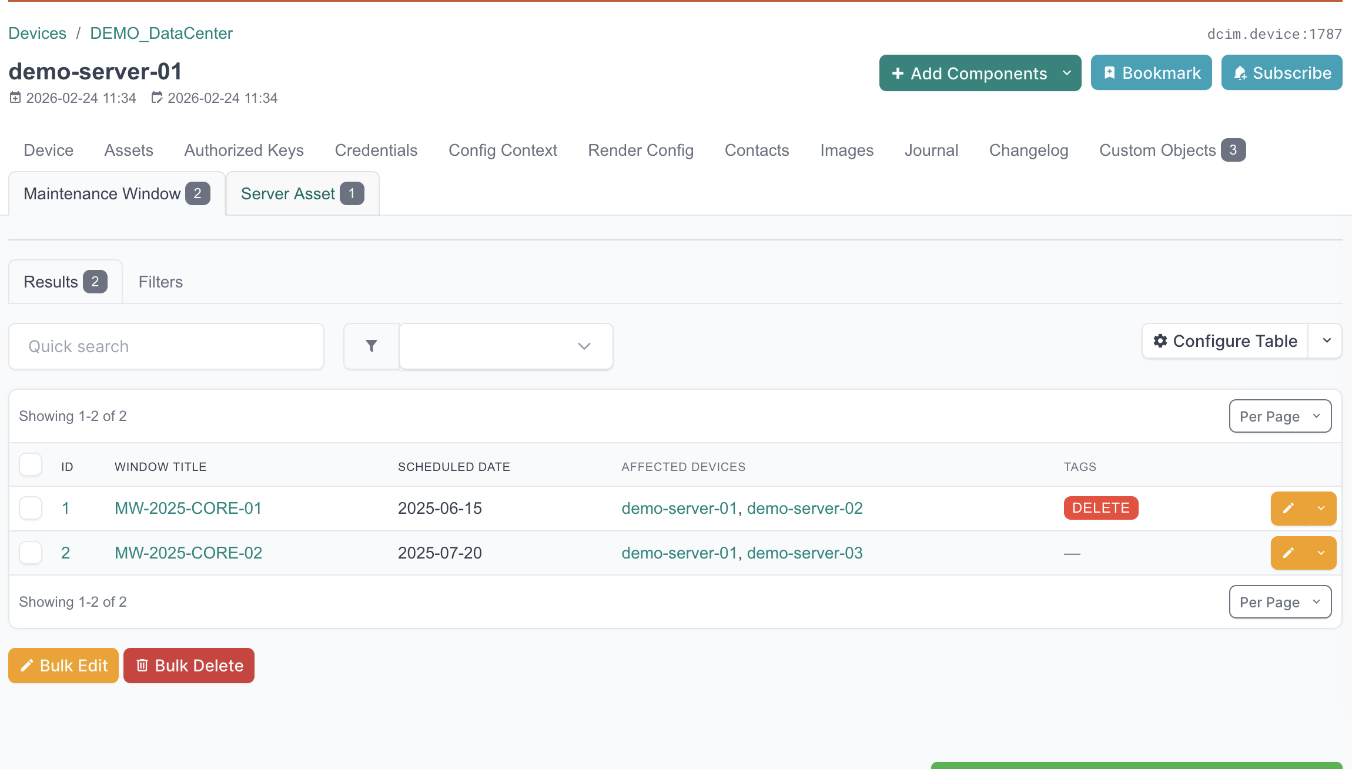Check the box for row MW-2025-CORE-02
This screenshot has height=769, width=1352.
coord(31,553)
